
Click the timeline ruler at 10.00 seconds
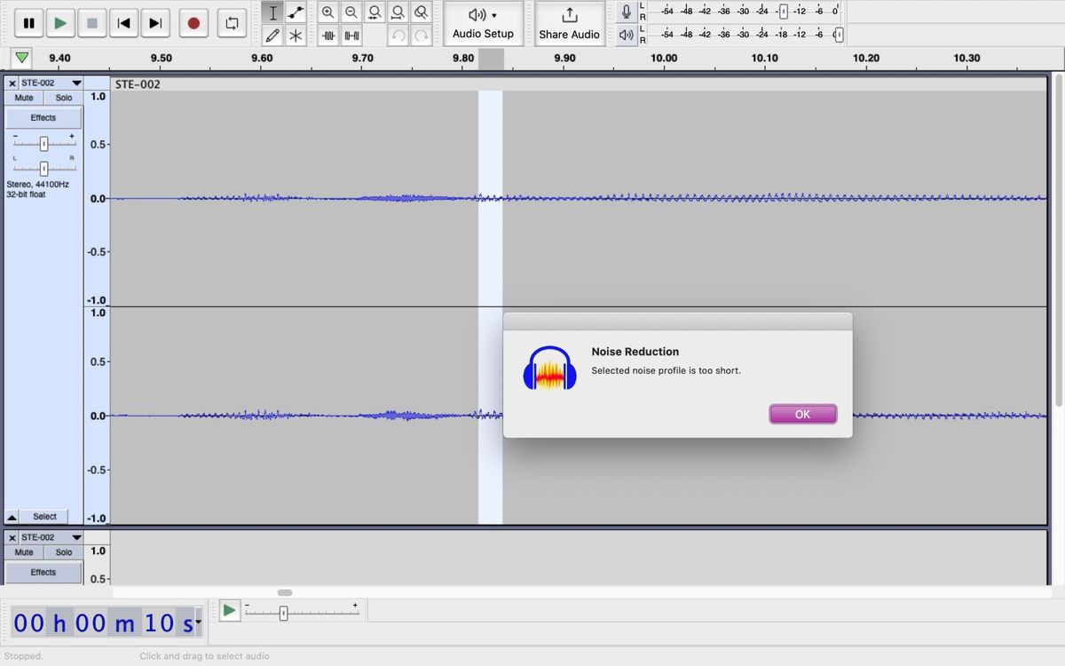click(x=663, y=62)
